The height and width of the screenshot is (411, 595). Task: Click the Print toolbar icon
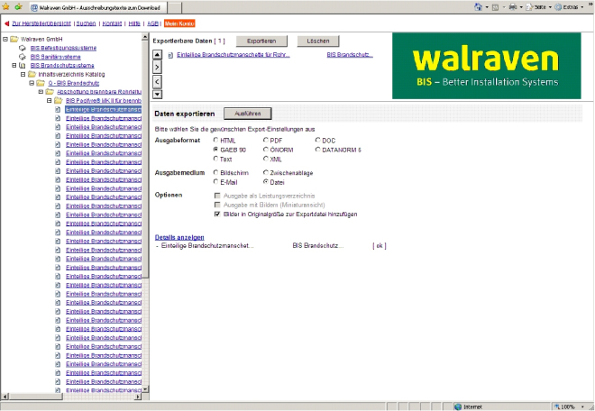[513, 7]
